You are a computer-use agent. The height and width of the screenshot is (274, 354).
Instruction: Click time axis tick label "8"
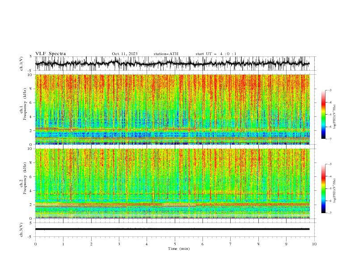pyautogui.click(x=258, y=244)
